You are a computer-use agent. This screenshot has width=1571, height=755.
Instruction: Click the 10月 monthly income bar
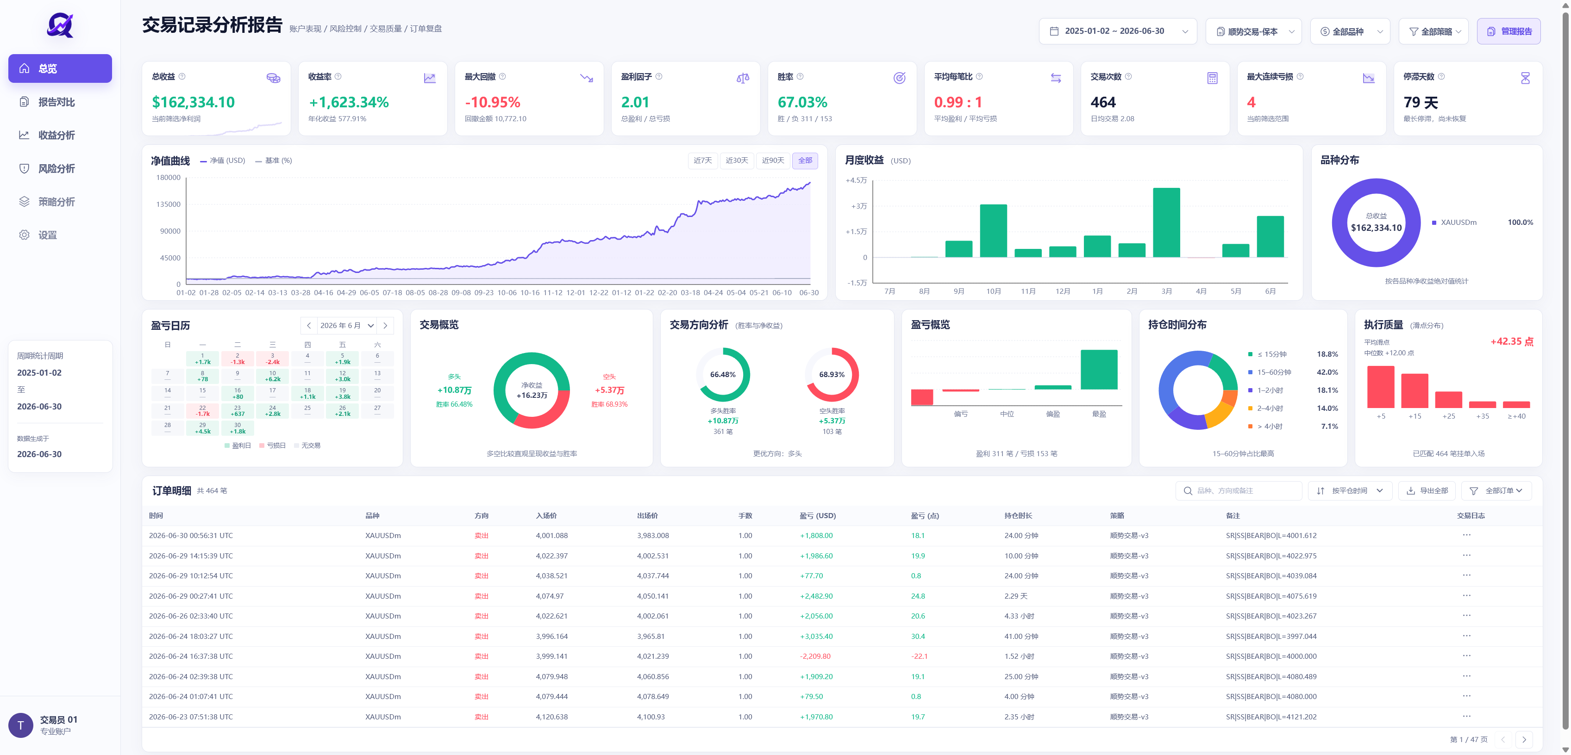coord(993,230)
